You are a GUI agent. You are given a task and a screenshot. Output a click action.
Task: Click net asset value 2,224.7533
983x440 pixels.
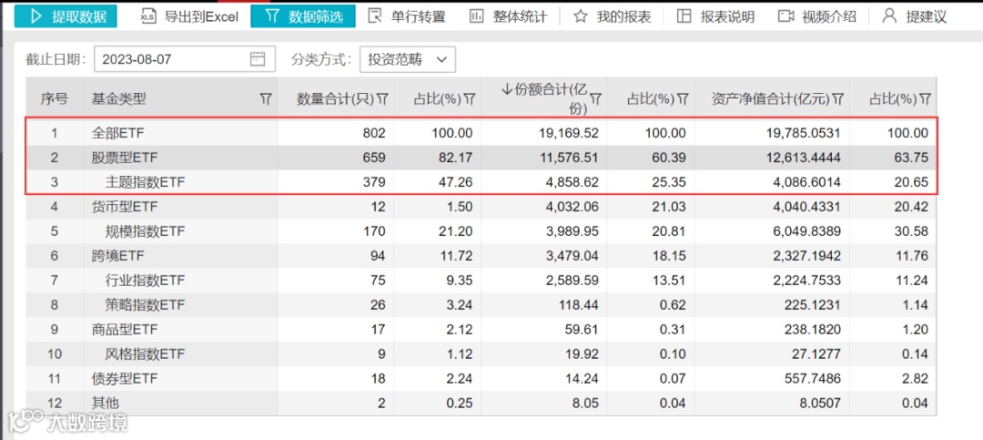(x=806, y=280)
